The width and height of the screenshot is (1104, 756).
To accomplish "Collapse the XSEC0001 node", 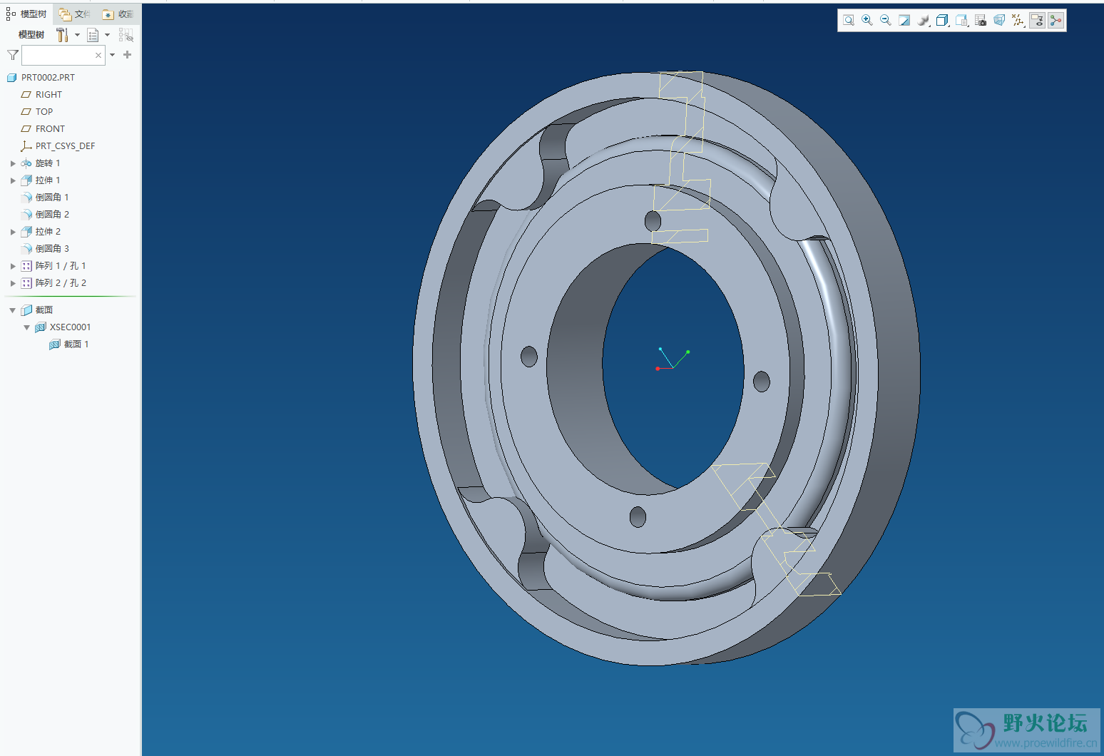I will (x=27, y=327).
